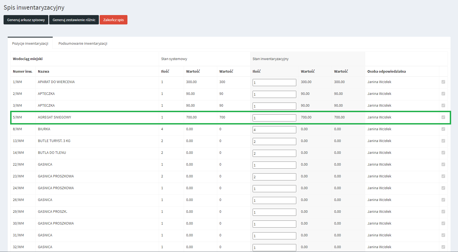This screenshot has width=458, height=252.
Task: Toggle checkbox for BUTLA DO TLENU row
Action: pos(443,153)
